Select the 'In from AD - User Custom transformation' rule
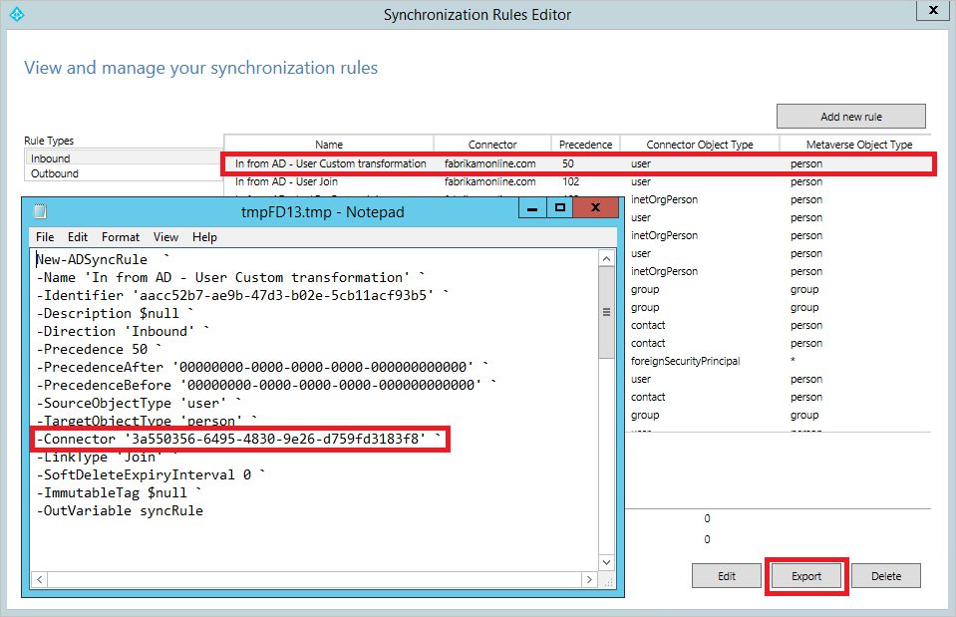The height and width of the screenshot is (617, 956). pos(329,162)
